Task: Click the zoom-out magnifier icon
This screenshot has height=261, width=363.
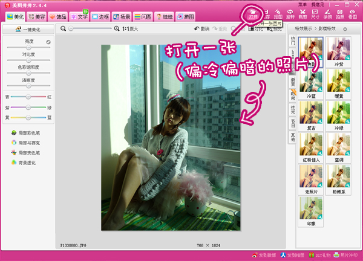Action: click(x=64, y=28)
